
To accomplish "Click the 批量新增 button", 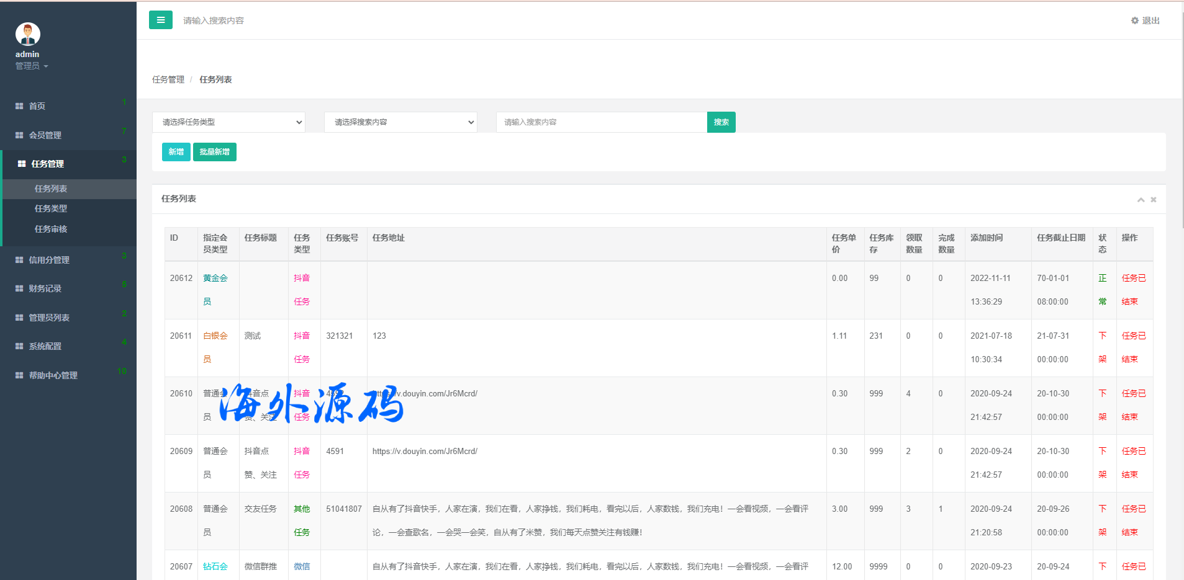I will point(214,152).
